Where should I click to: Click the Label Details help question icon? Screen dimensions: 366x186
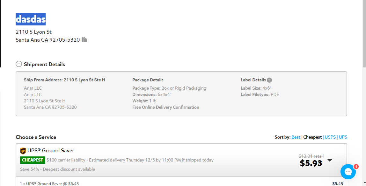(269, 80)
